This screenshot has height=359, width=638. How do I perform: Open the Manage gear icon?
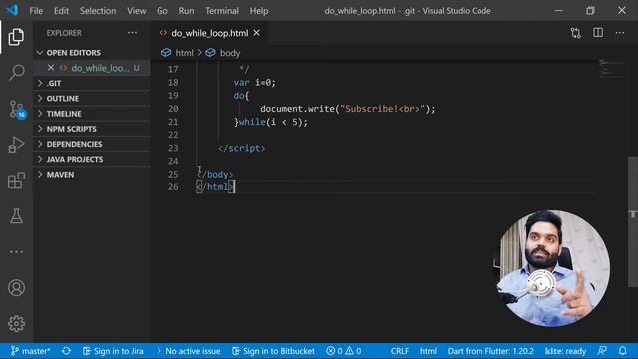pyautogui.click(x=16, y=323)
